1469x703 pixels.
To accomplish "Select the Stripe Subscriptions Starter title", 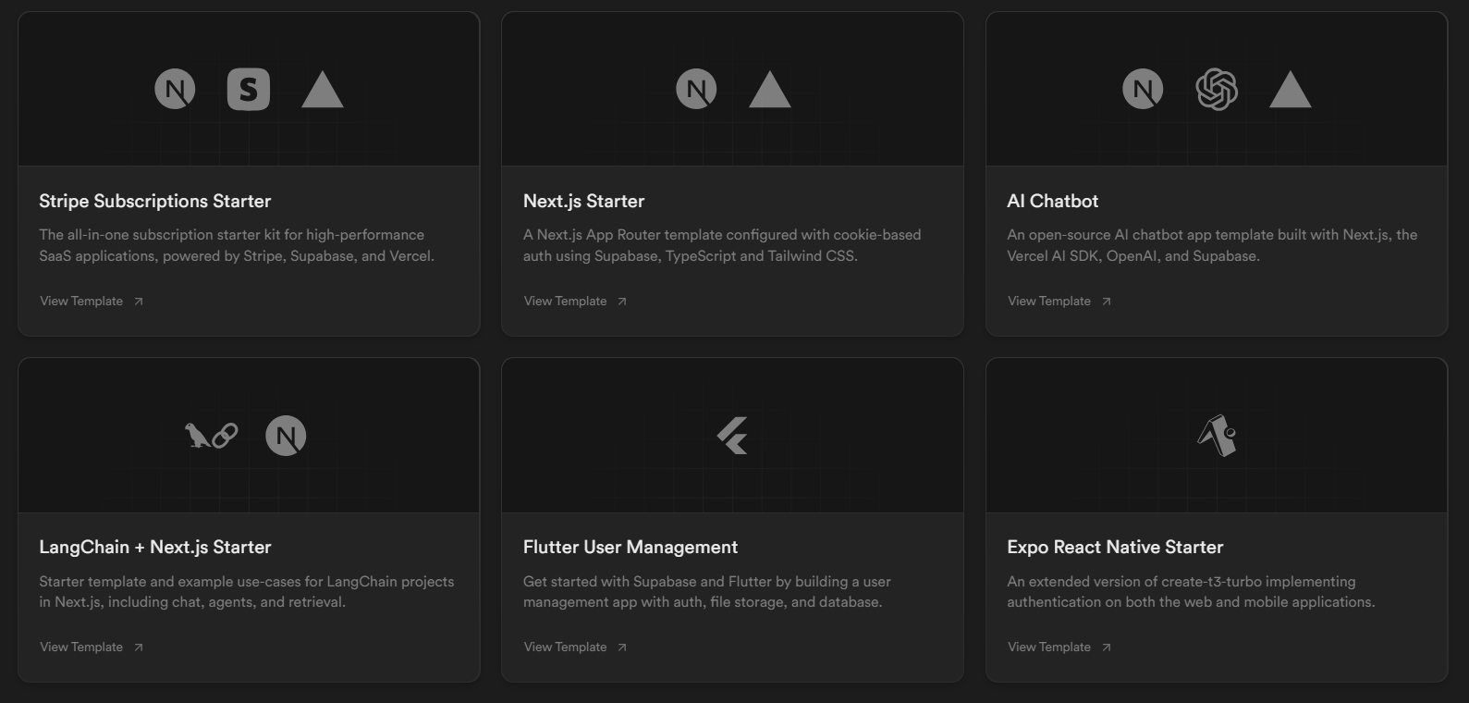I will click(x=155, y=201).
